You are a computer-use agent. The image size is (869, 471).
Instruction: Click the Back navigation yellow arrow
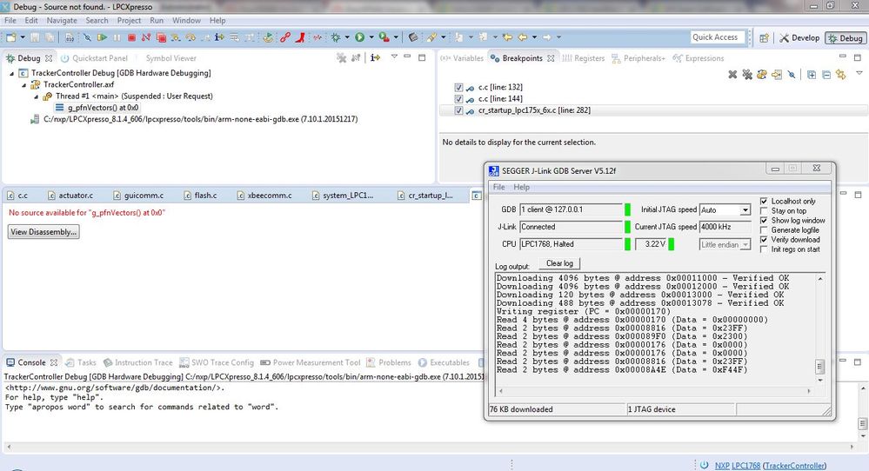click(x=522, y=37)
